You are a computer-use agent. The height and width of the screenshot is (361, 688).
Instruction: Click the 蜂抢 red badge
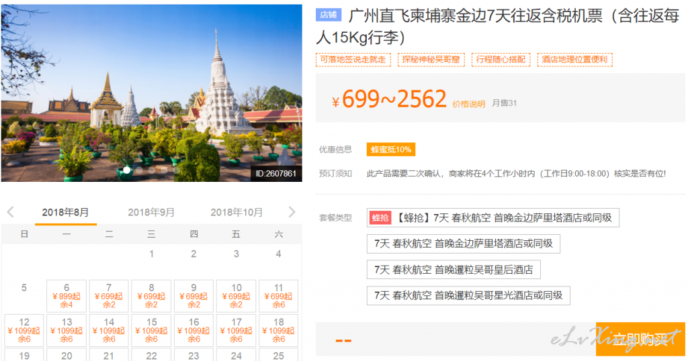(380, 217)
